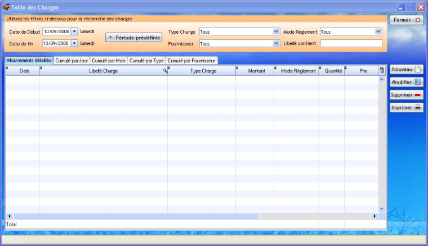Click the Libellé contient text field

pyautogui.click(x=351, y=43)
